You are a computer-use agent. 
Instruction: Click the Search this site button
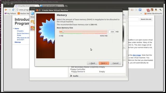click(146, 19)
